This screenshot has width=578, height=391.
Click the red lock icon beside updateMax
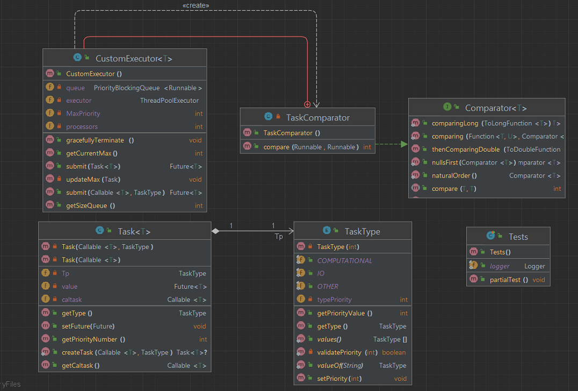59,179
